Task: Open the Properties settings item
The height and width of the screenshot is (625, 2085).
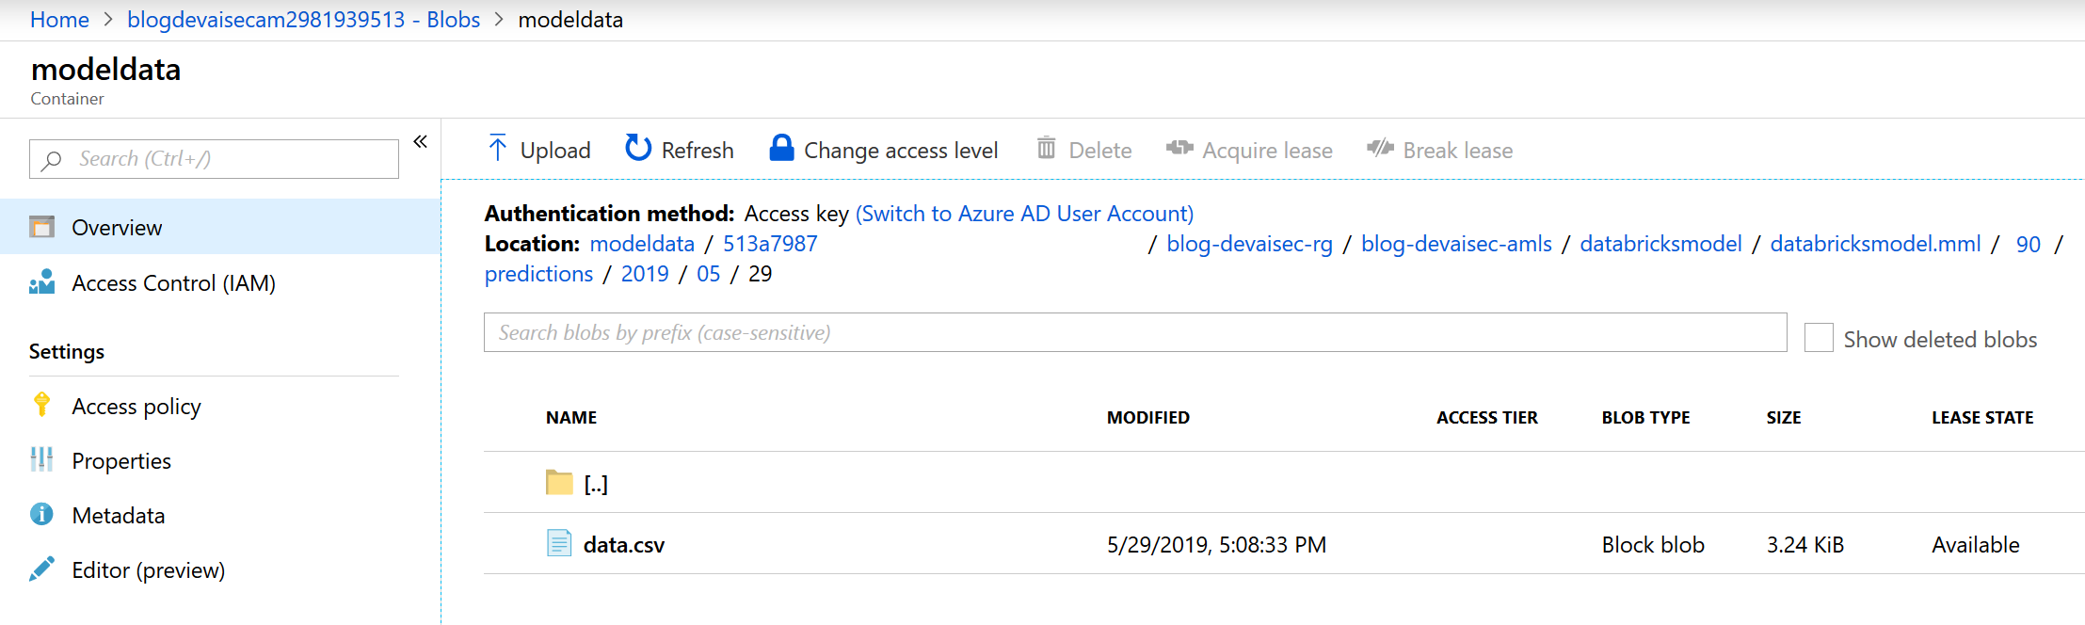Action: pyautogui.click(x=121, y=461)
